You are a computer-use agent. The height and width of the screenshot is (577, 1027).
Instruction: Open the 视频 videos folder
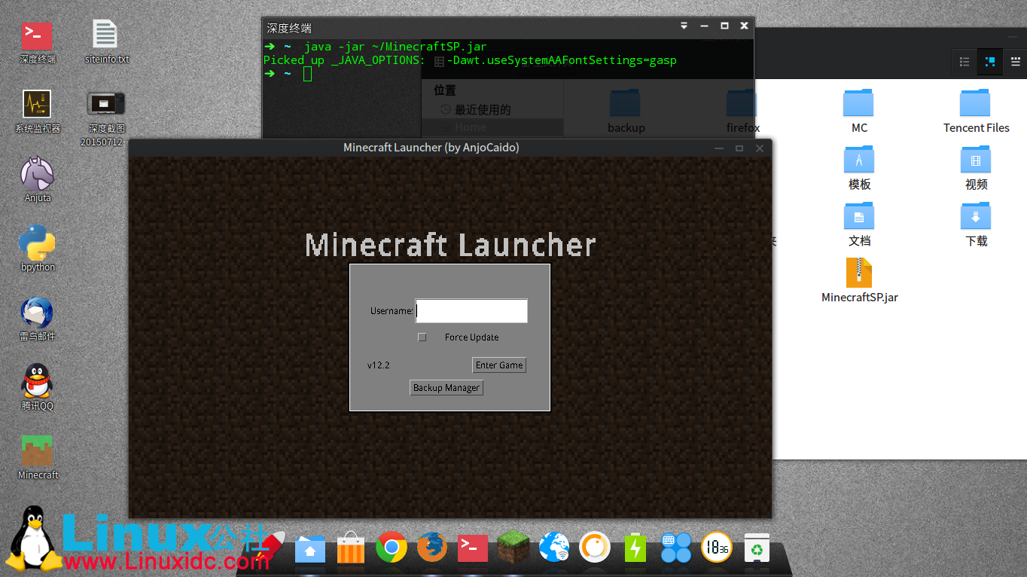coord(976,167)
